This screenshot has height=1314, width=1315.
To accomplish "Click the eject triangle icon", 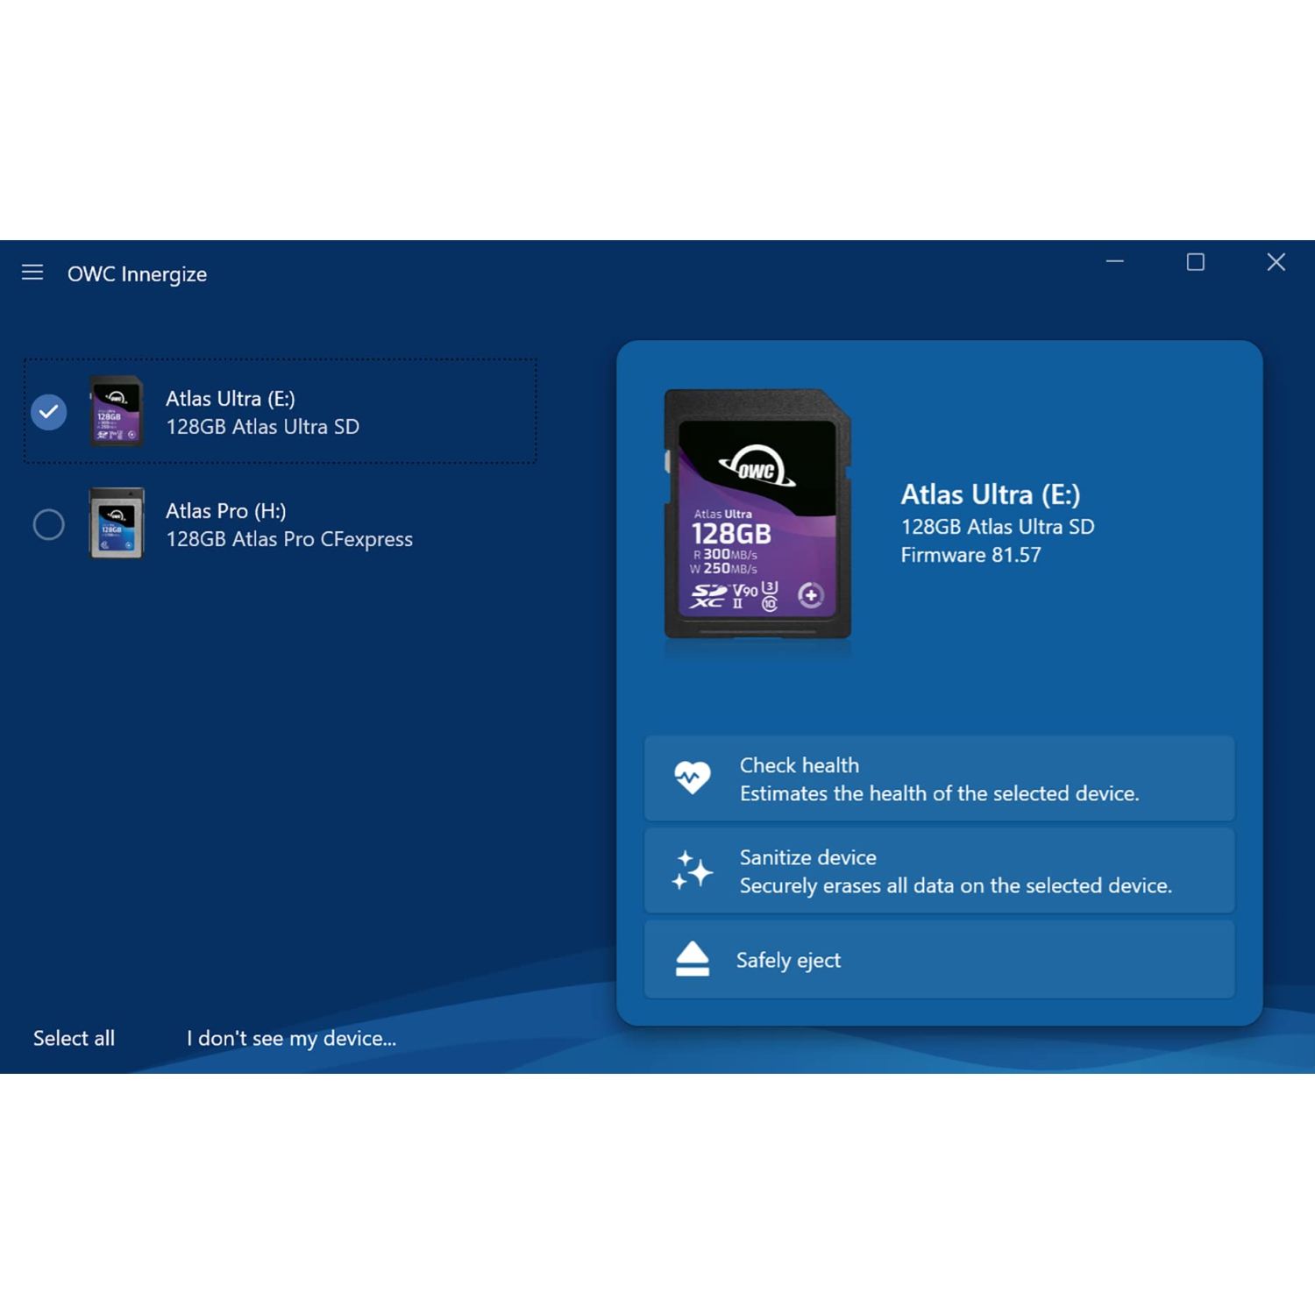I will [692, 959].
